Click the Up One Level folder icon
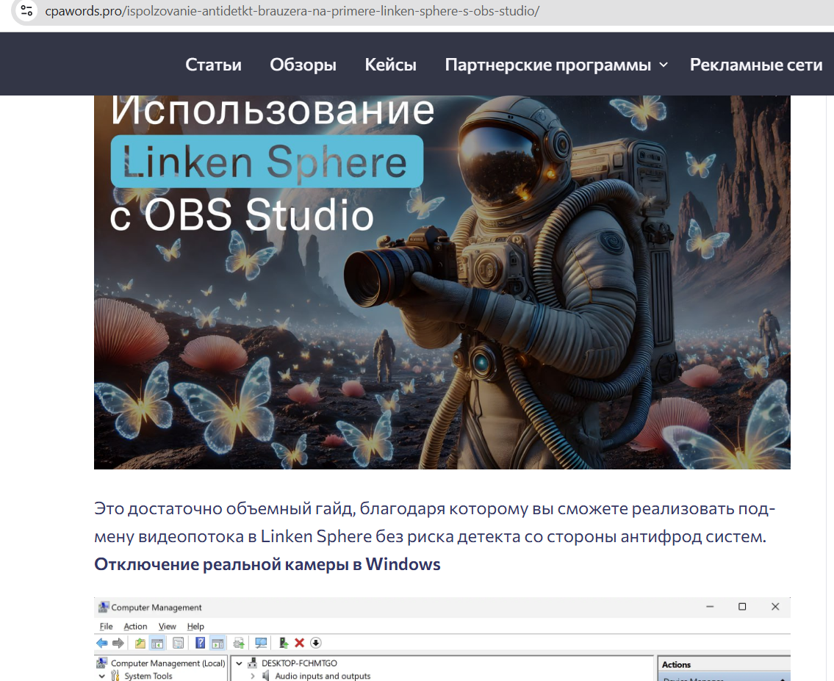The width and height of the screenshot is (834, 681). tap(140, 643)
